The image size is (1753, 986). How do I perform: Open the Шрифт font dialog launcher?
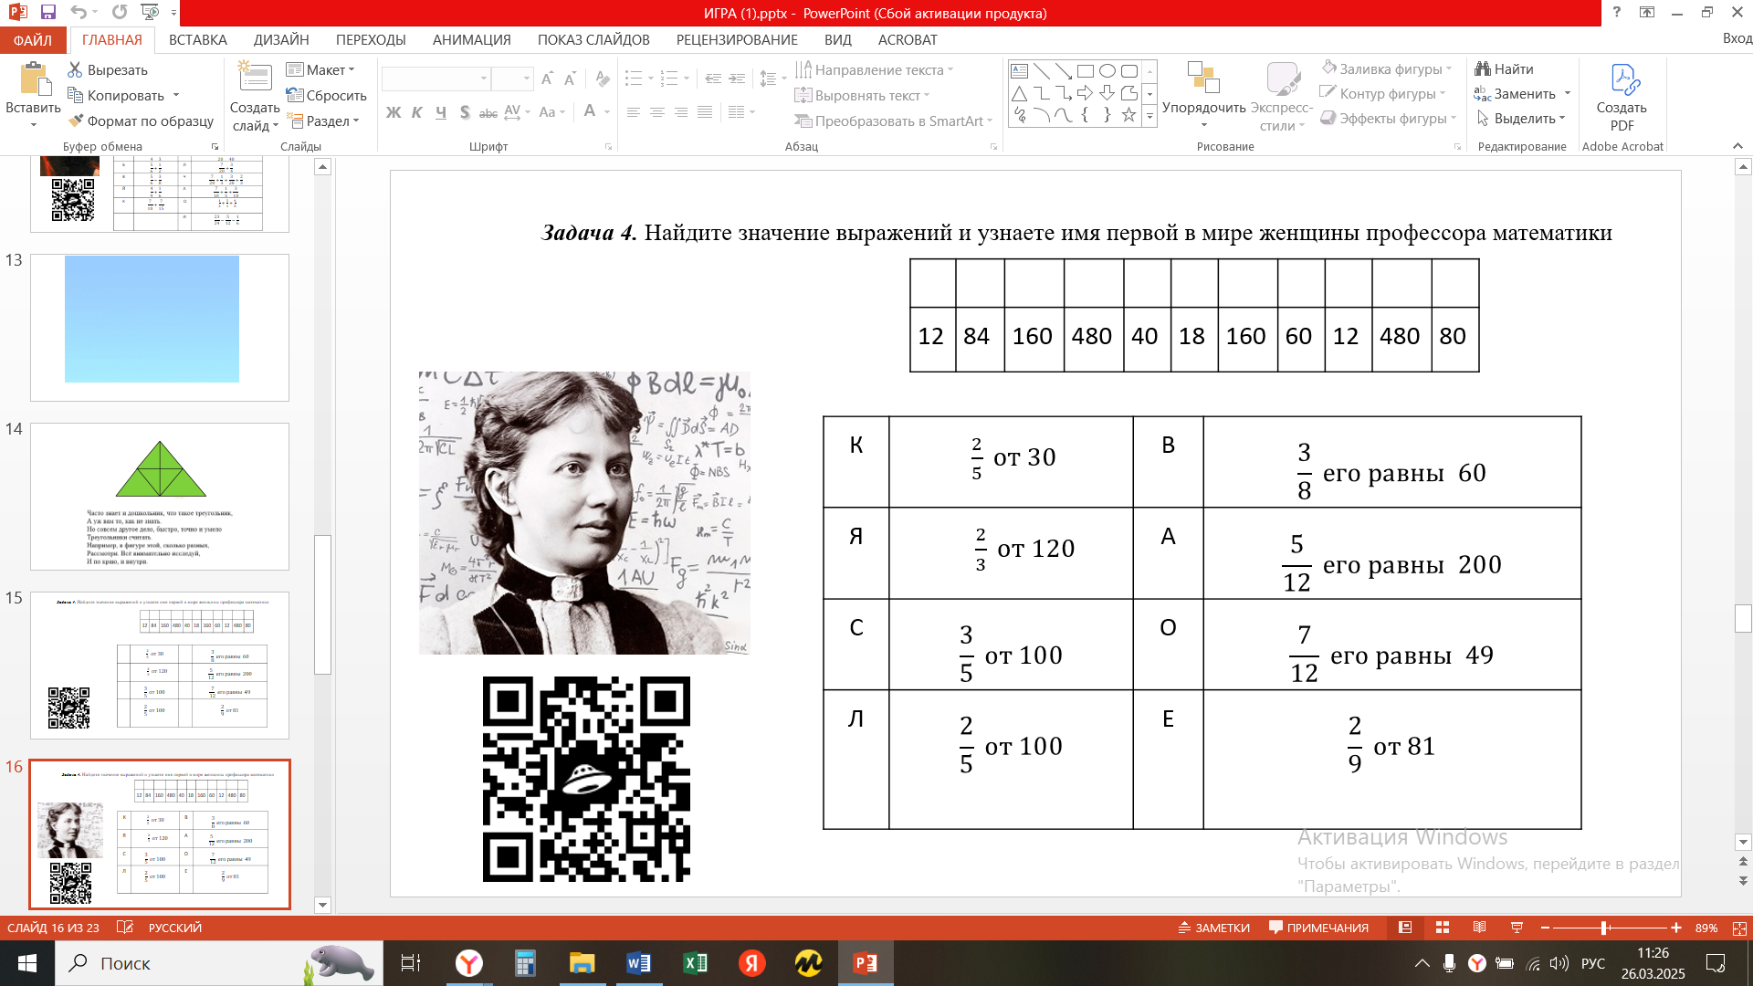coord(608,146)
